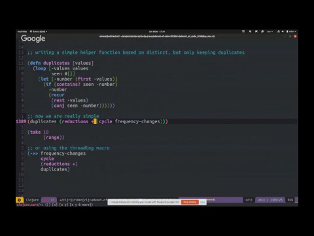This screenshot has width=314, height=236.
Task: Open the Emacs application menu in top bar
Action: [x=39, y=31]
